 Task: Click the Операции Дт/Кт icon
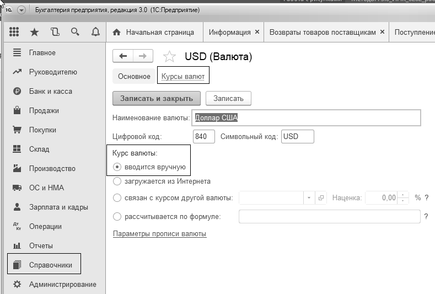[x=17, y=226]
